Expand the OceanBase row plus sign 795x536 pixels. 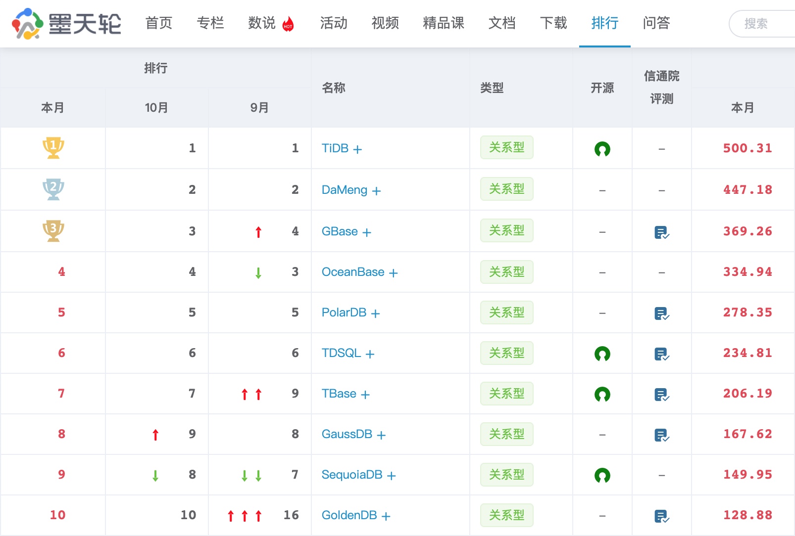[393, 273]
